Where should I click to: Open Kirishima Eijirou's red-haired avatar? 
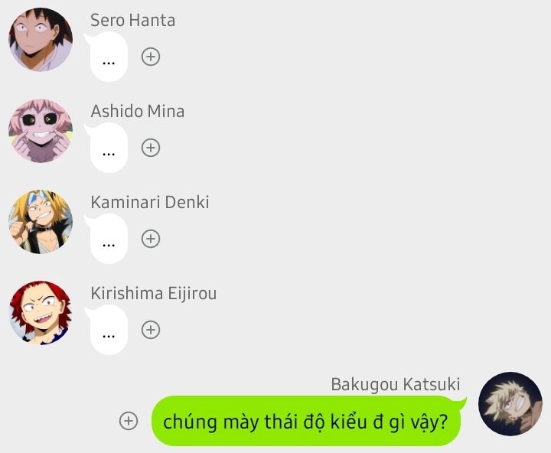(41, 313)
